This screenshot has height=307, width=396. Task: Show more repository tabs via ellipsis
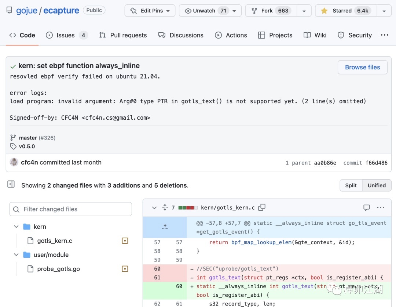click(384, 35)
